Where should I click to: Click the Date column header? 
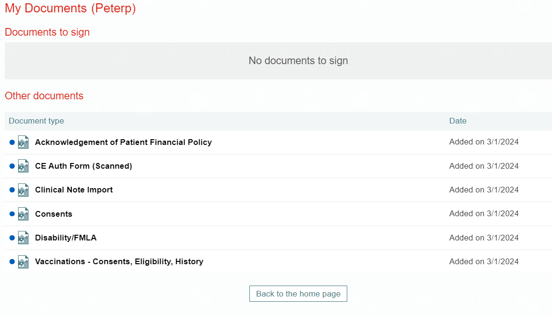pos(458,121)
